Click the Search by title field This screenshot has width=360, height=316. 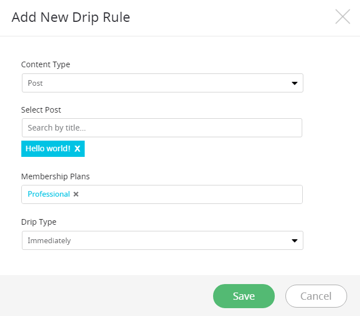(162, 128)
